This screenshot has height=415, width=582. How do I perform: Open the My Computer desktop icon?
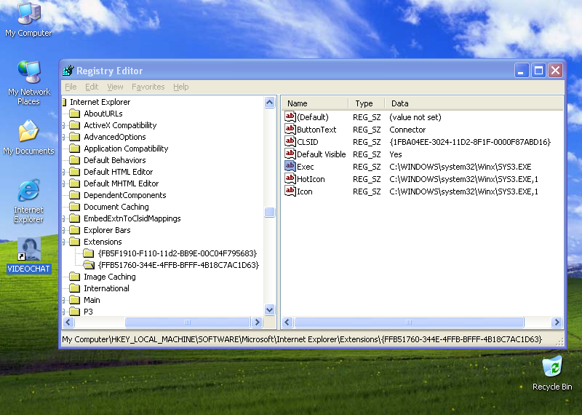click(28, 19)
